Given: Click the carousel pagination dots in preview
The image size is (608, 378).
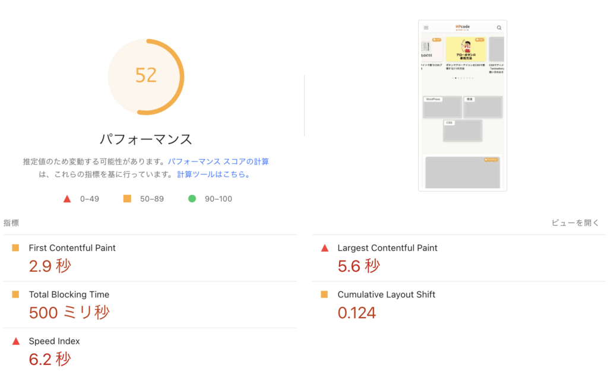Looking at the screenshot, I should pos(462,78).
